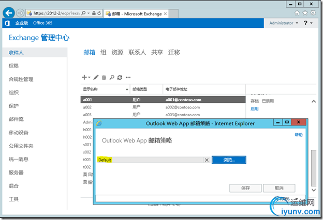Screen dimensions: 323x220
Task: Select the 联系人 tab
Action: pyautogui.click(x=137, y=52)
